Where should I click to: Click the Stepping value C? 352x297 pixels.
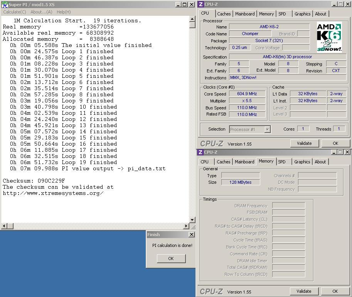tap(336, 64)
